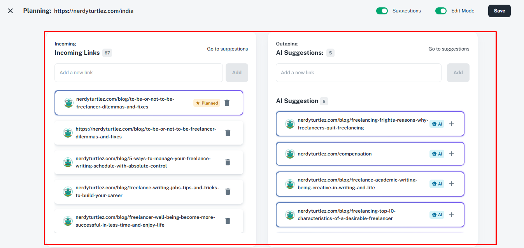Viewport: 524px width, 248px height.
Task: Click the turtle avatar of the Planned link
Action: coord(69,103)
